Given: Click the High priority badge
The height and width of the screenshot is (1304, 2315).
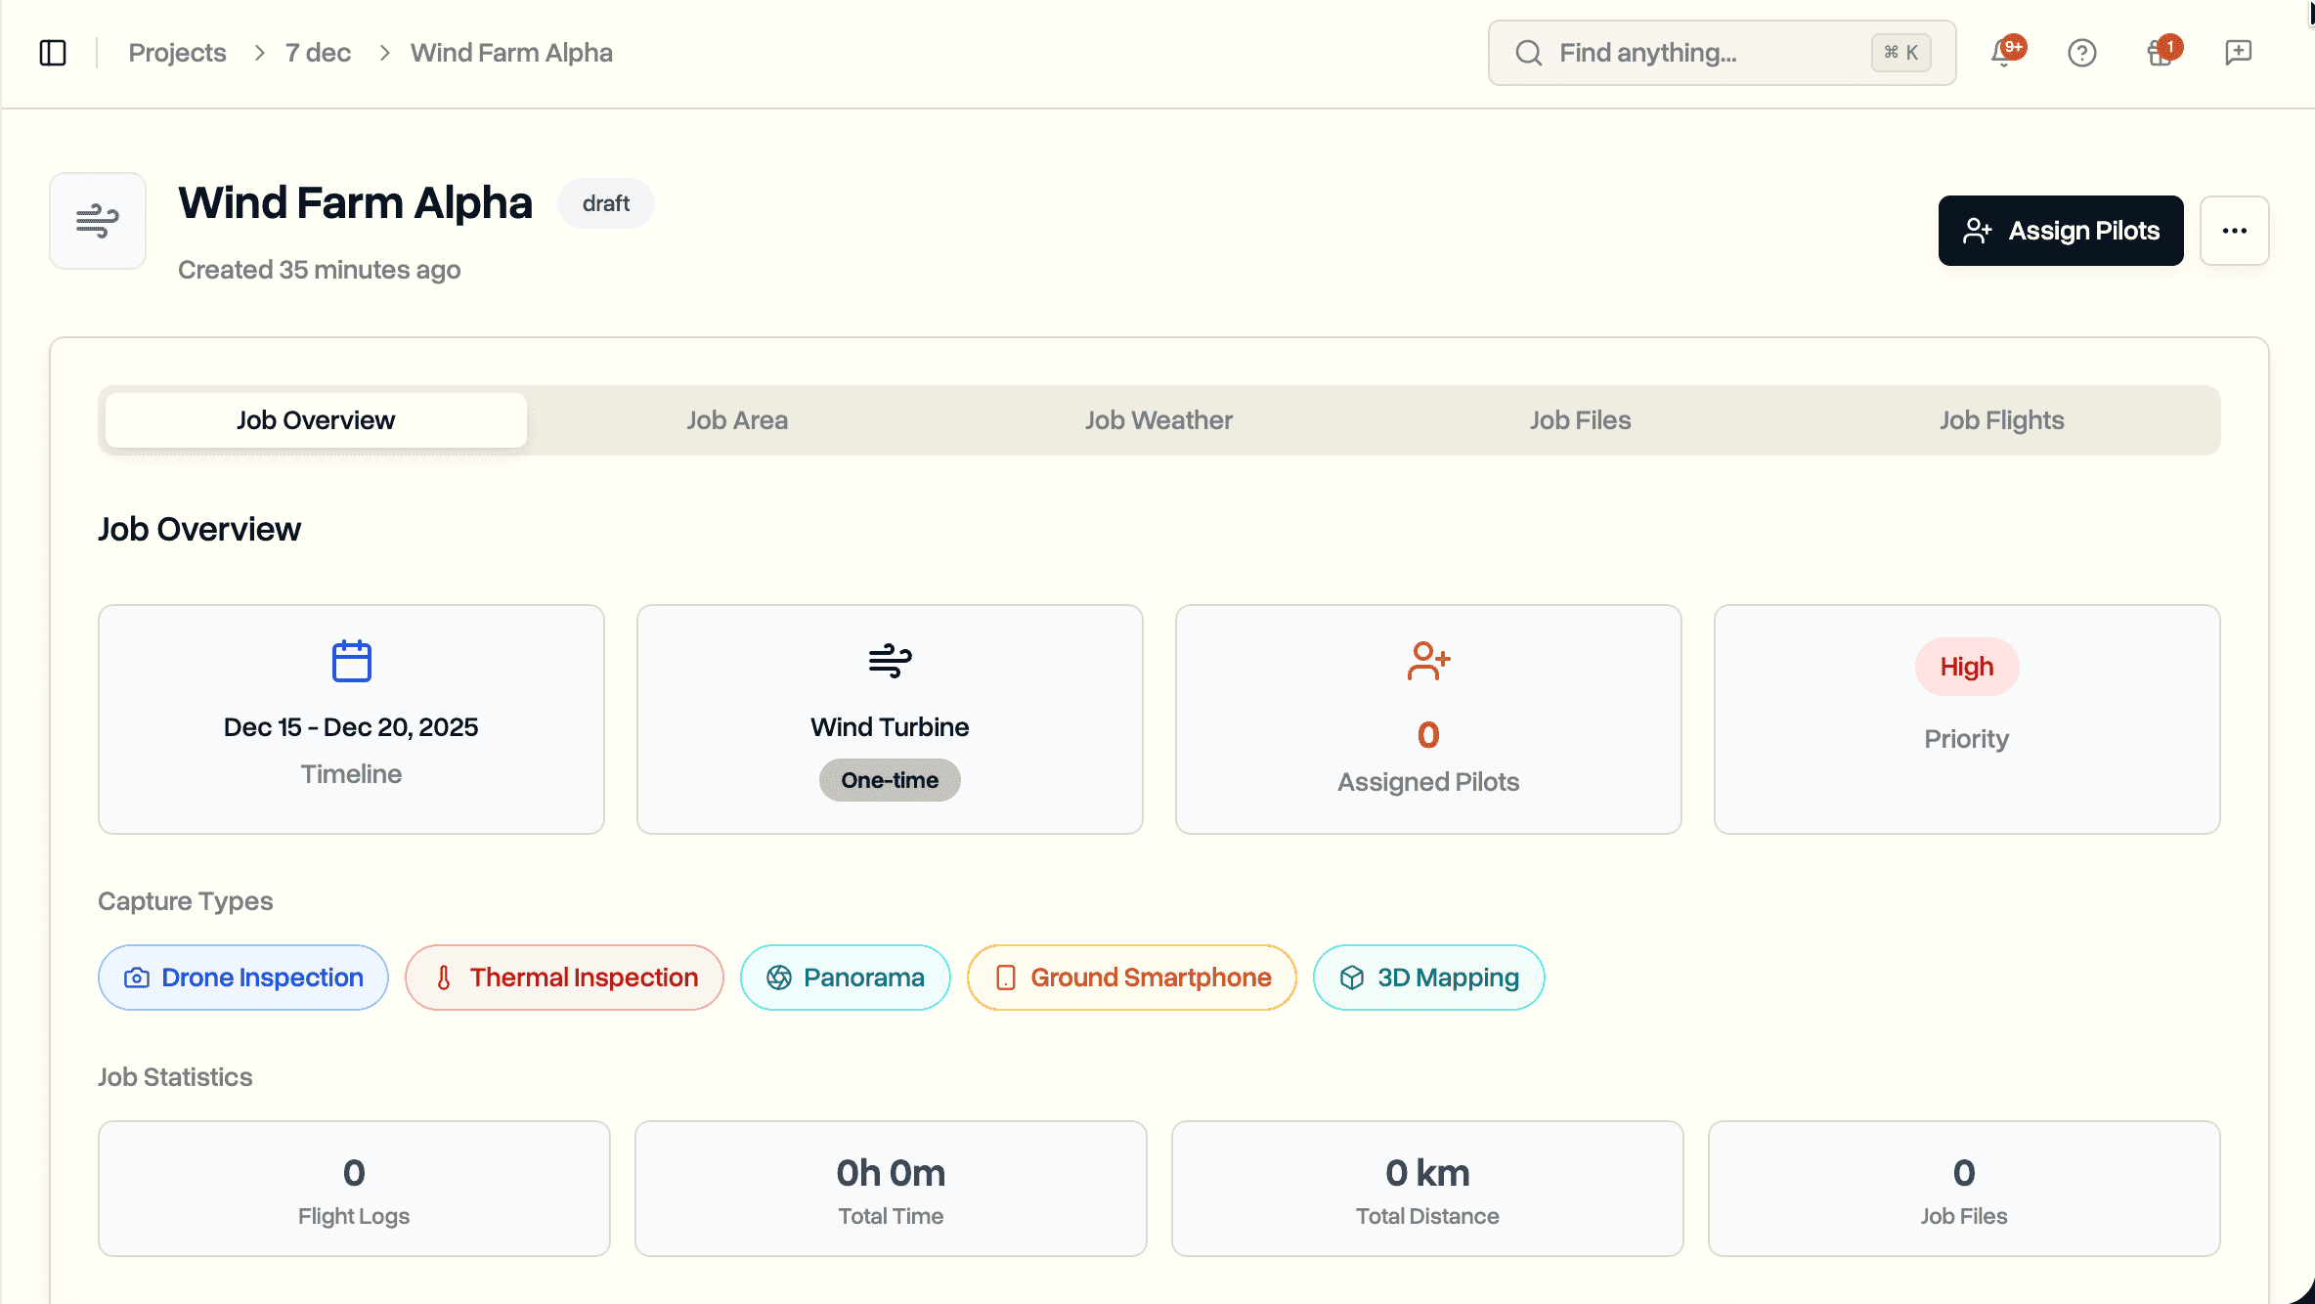Looking at the screenshot, I should tap(1966, 667).
